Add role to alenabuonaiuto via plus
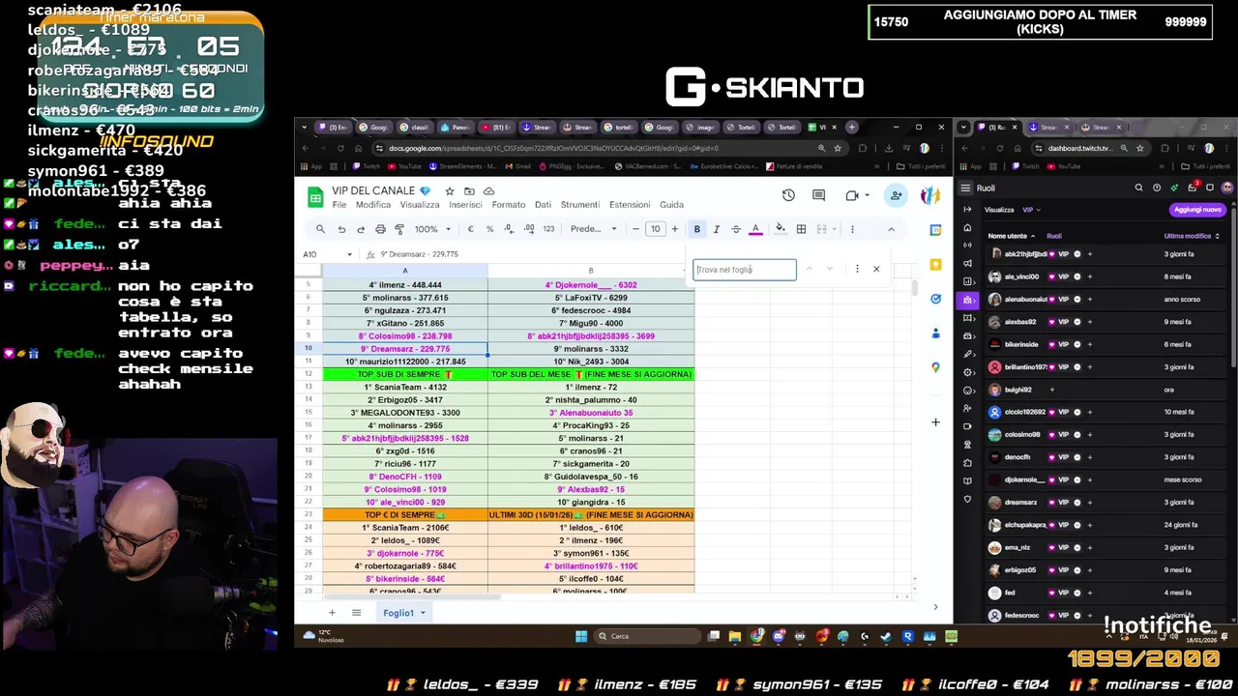Viewport: 1238px width, 696px height. pos(1089,300)
